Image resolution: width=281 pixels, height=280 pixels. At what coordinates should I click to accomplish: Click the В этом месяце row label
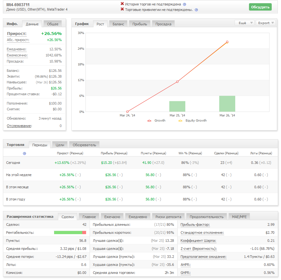coord(17,187)
